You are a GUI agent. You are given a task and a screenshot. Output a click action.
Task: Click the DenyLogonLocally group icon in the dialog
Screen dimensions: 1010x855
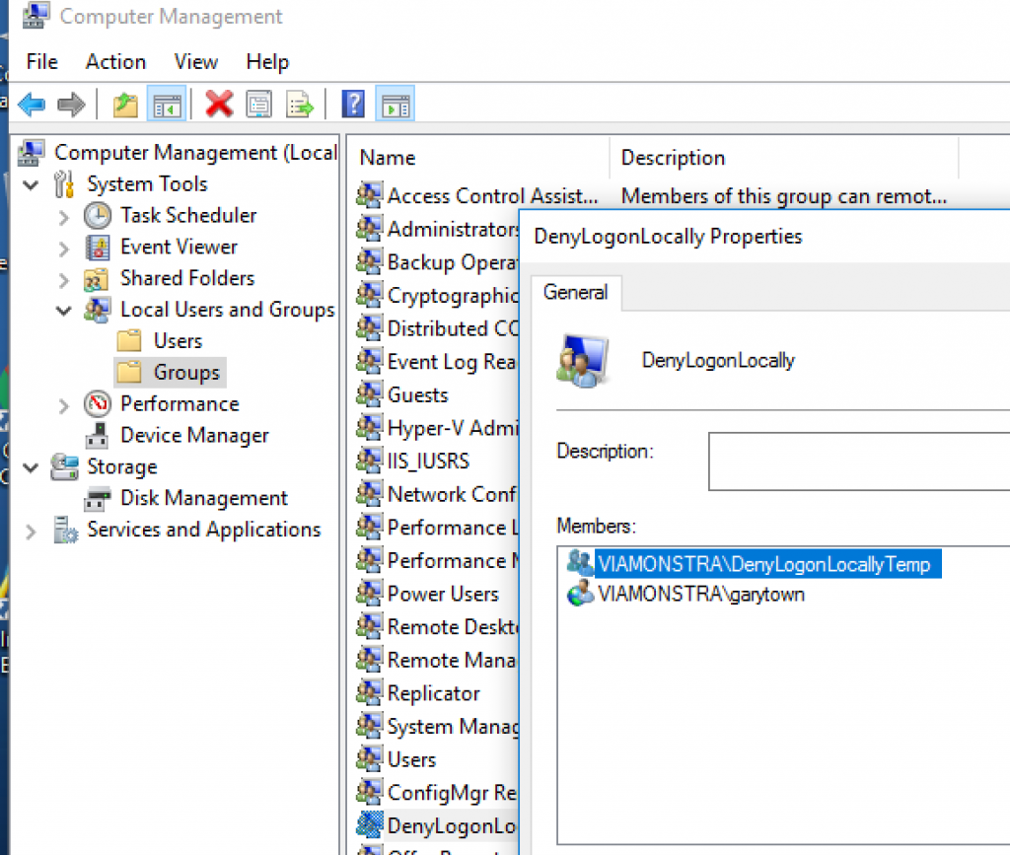pyautogui.click(x=583, y=361)
